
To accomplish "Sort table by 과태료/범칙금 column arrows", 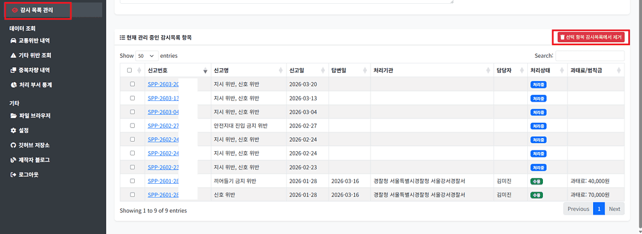I will (619, 70).
